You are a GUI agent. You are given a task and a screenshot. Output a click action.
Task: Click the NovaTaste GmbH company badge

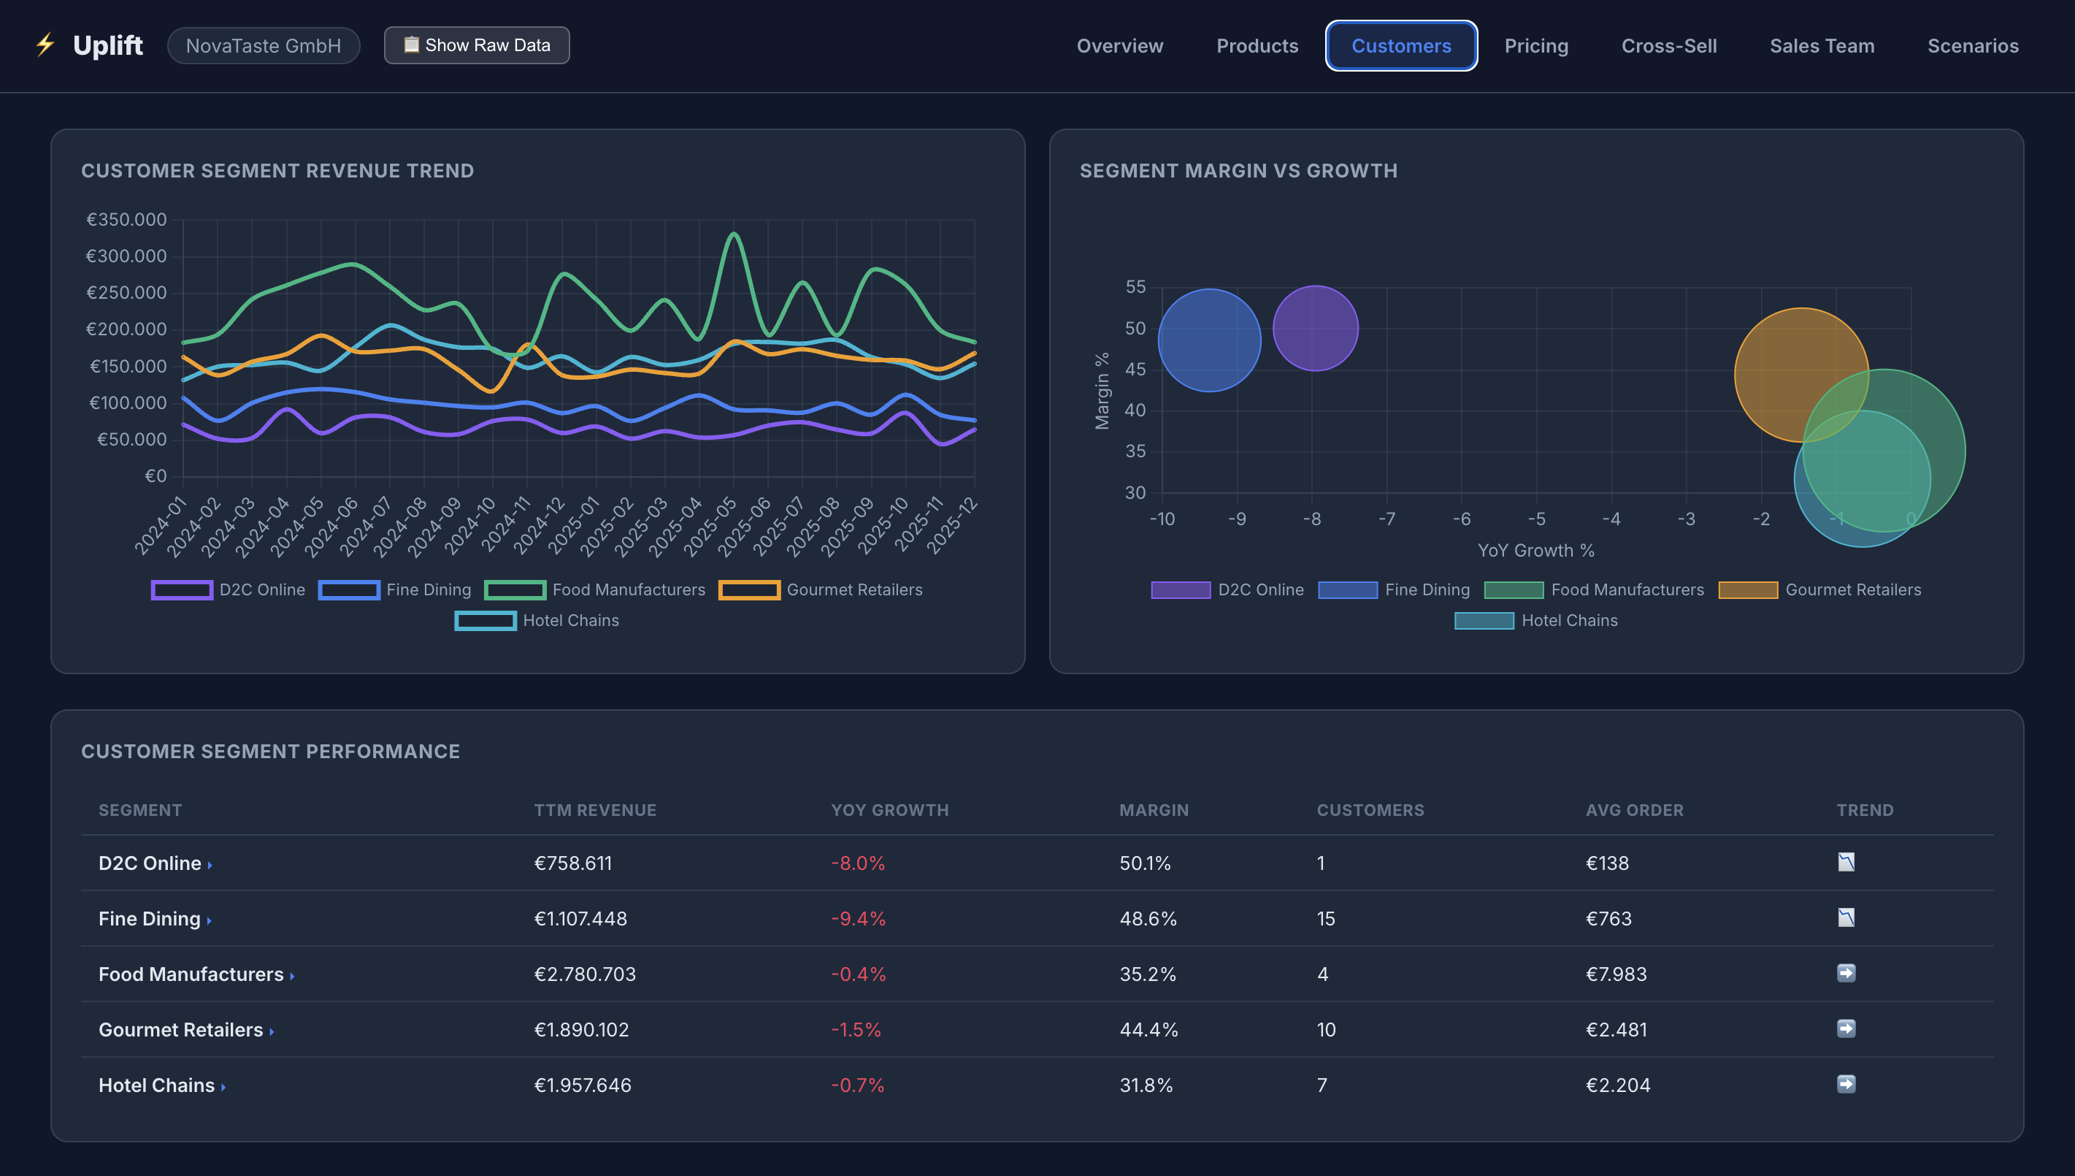click(263, 45)
